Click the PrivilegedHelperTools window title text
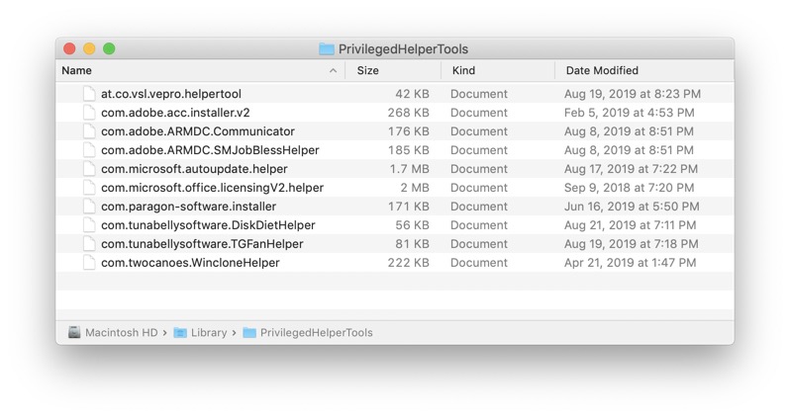Screen dimensions: 790x418 tap(403, 48)
